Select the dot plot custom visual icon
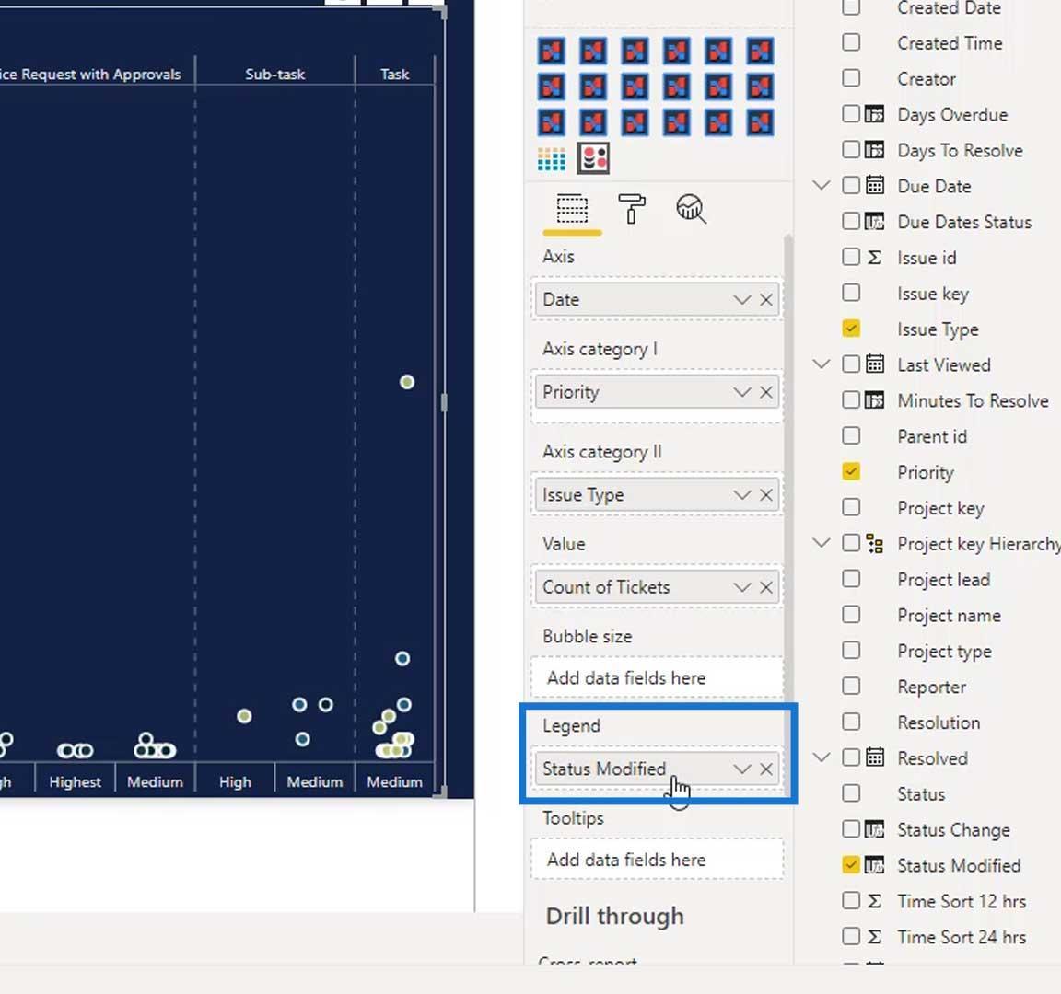This screenshot has width=1061, height=994. 593,158
